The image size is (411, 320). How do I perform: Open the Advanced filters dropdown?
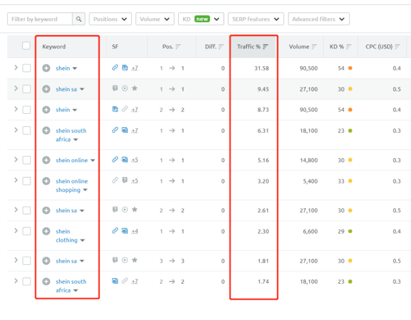318,19
